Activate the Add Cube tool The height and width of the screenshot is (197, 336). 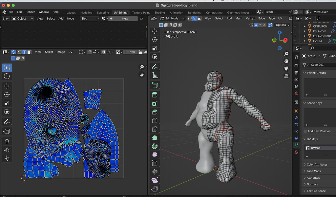pyautogui.click(x=155, y=85)
